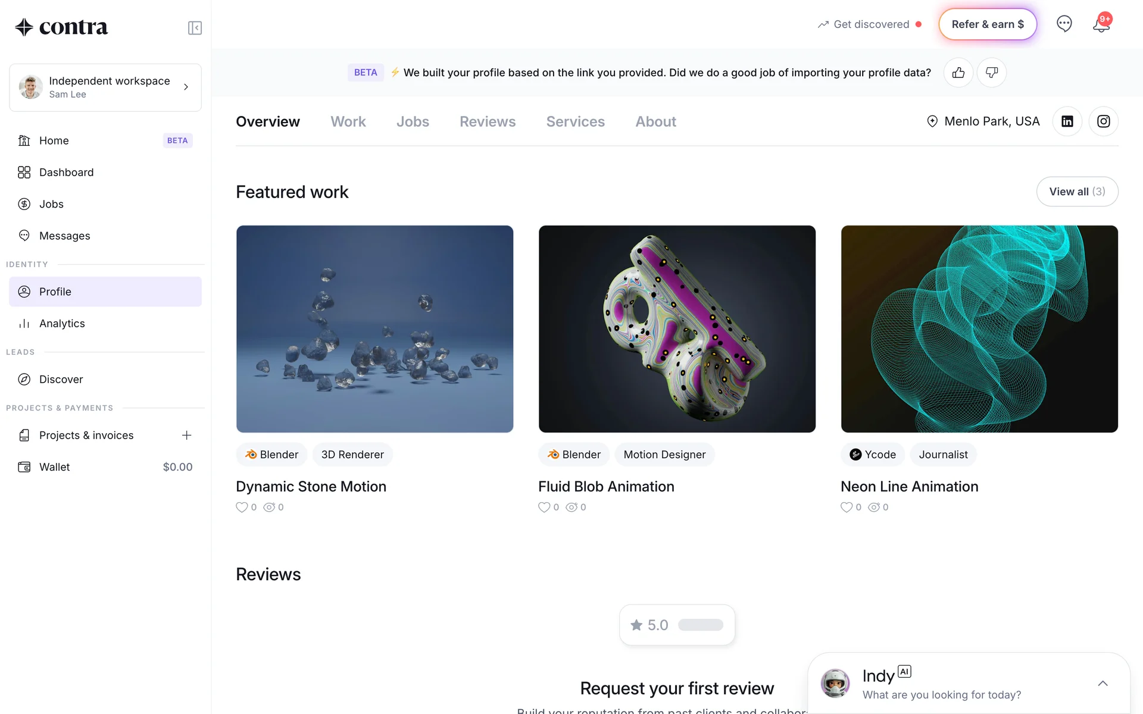The height and width of the screenshot is (714, 1143).
Task: Switch to the Reviews tab
Action: [488, 121]
